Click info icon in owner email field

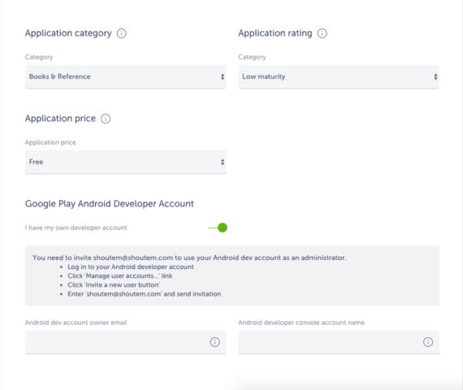215,342
